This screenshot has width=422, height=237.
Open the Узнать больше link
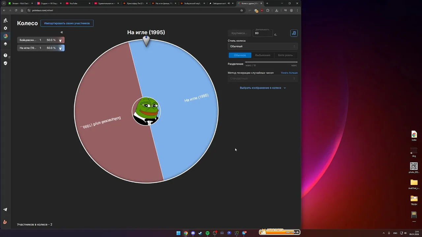(289, 73)
